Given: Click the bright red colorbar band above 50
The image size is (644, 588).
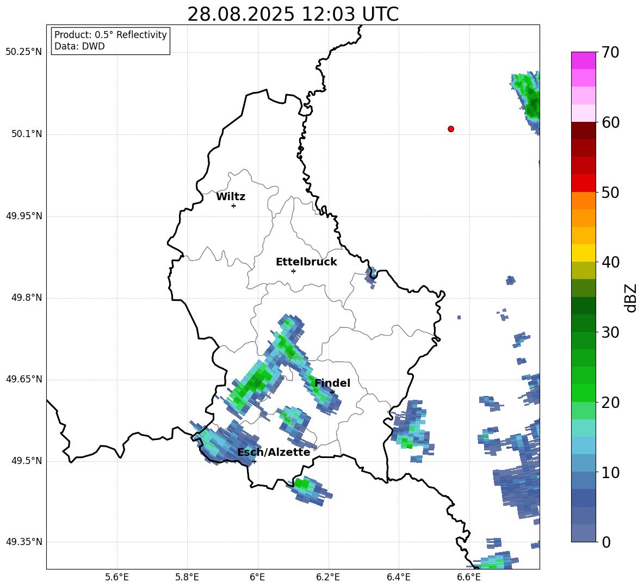Looking at the screenshot, I should tap(583, 183).
